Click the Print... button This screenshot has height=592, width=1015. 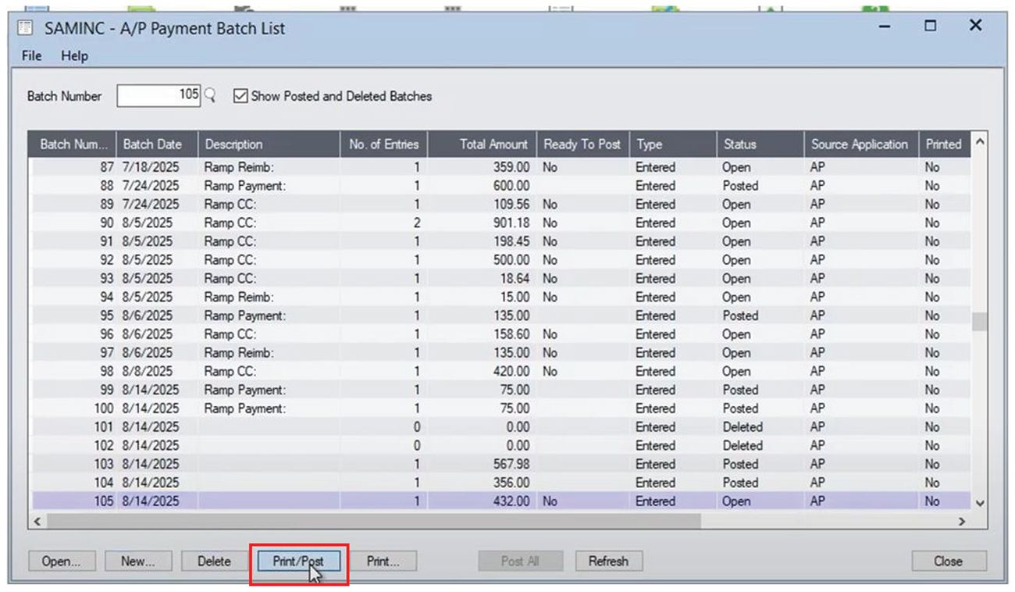(383, 561)
